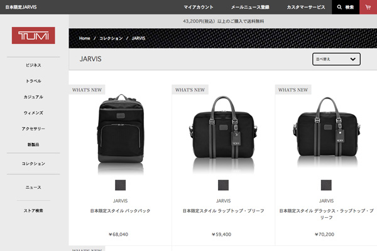Screen dimensions: 377x251
Task: Go to コレクション breadcrumb
Action: [x=111, y=38]
